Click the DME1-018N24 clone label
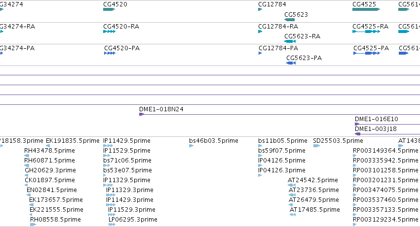This screenshot has width=420, height=227. pyautogui.click(x=161, y=109)
